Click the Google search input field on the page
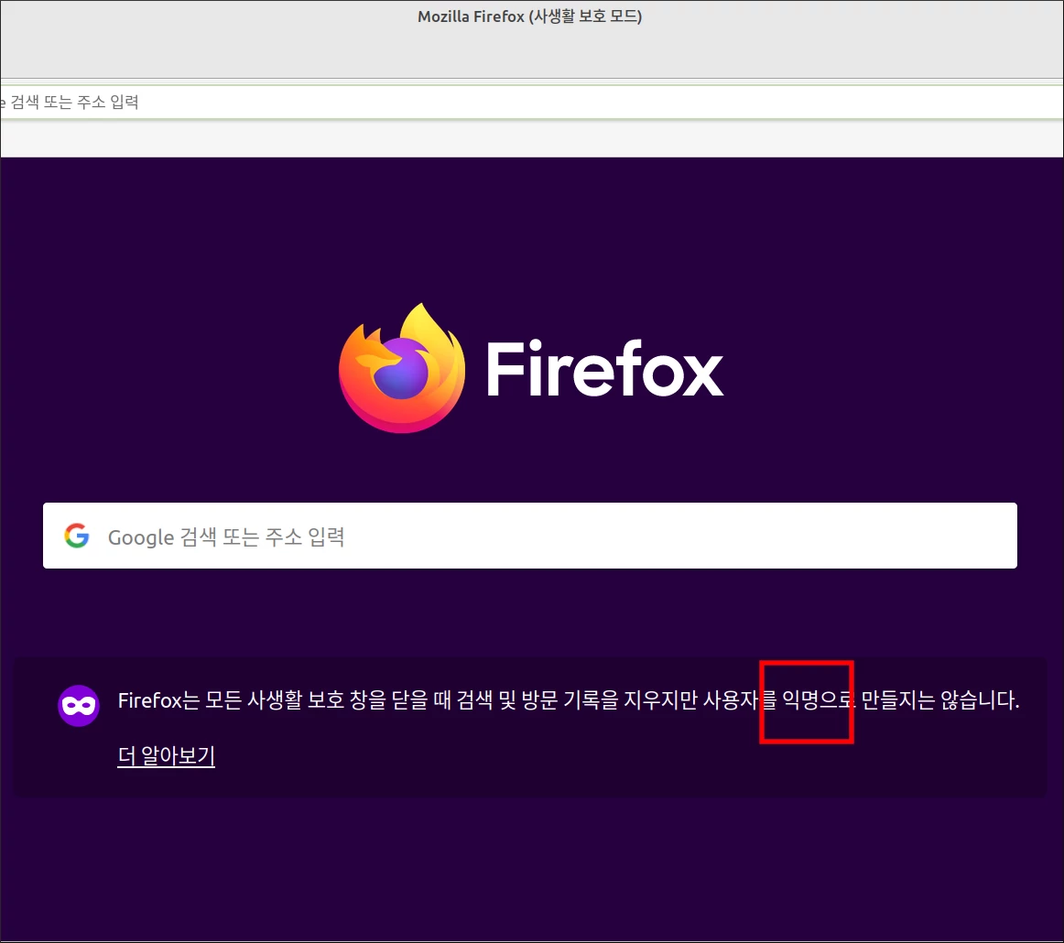The height and width of the screenshot is (943, 1064). point(530,536)
